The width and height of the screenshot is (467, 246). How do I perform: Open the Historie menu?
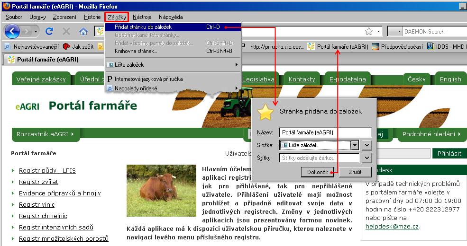[x=92, y=17]
